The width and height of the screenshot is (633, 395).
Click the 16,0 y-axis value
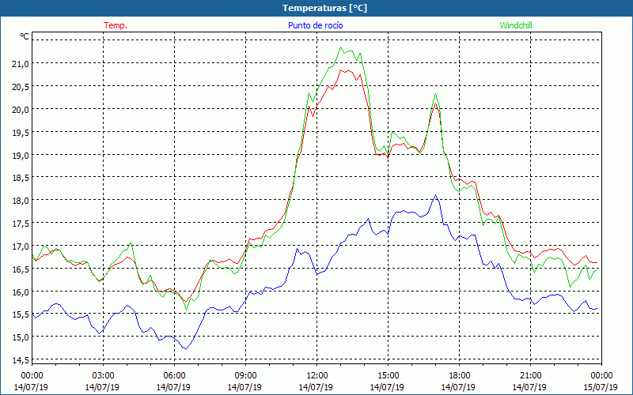(21, 292)
